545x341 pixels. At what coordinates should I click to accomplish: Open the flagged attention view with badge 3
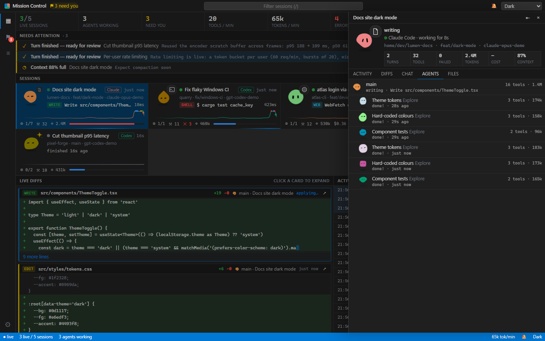pyautogui.click(x=8, y=38)
